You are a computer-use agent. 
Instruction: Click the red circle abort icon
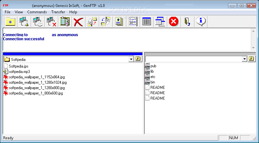[174, 22]
